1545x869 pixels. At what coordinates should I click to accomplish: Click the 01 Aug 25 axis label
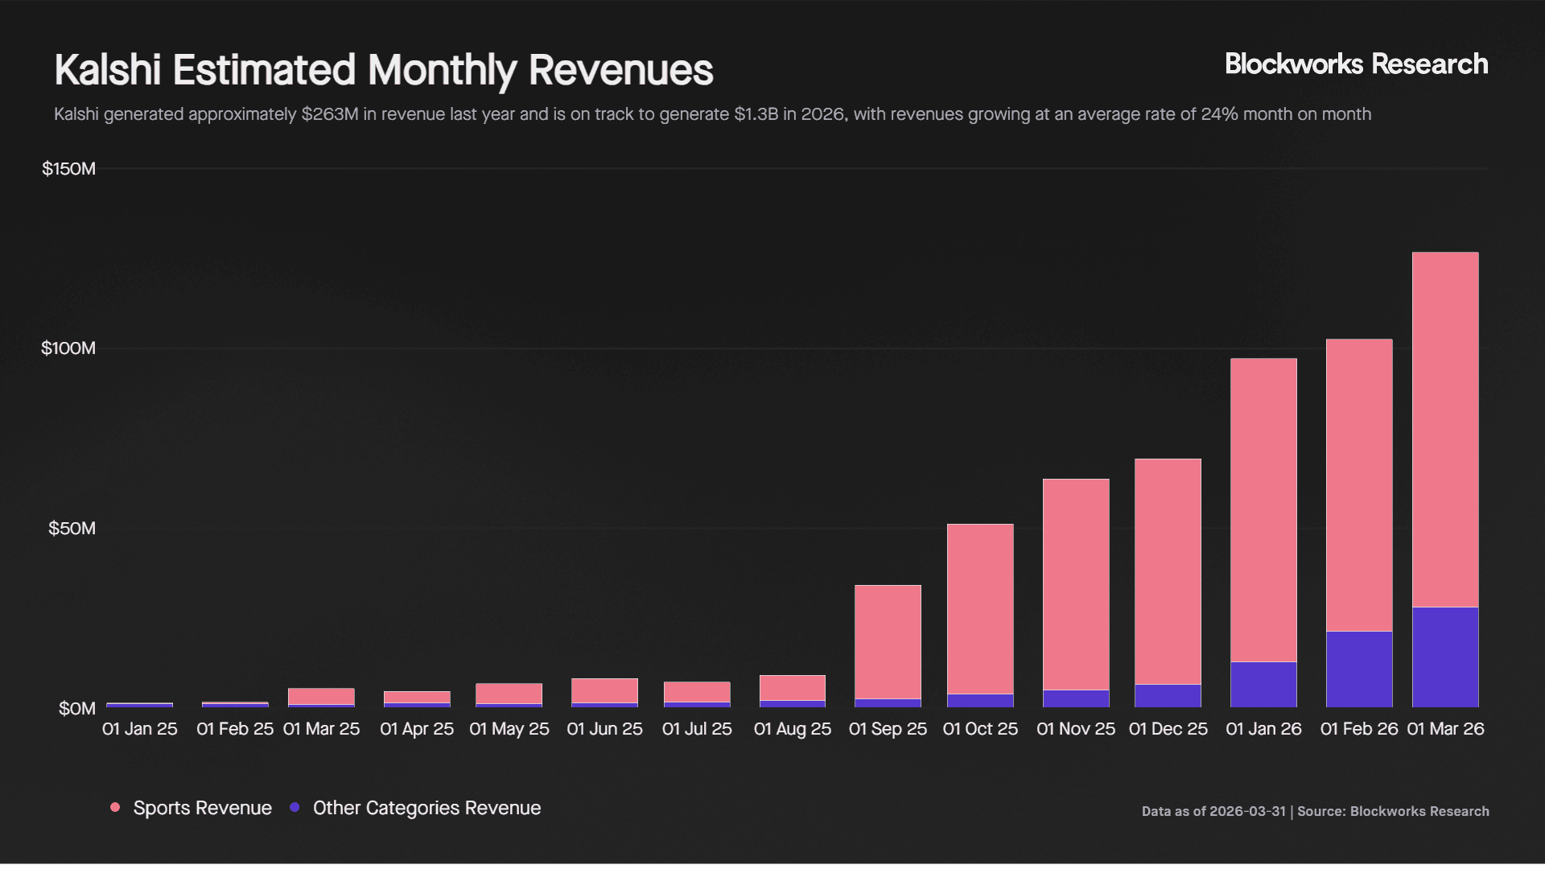pyautogui.click(x=792, y=729)
